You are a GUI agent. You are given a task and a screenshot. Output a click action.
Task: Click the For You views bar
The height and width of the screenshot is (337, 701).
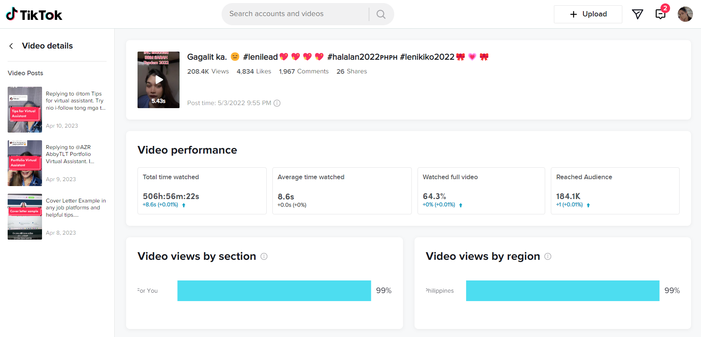click(x=274, y=291)
